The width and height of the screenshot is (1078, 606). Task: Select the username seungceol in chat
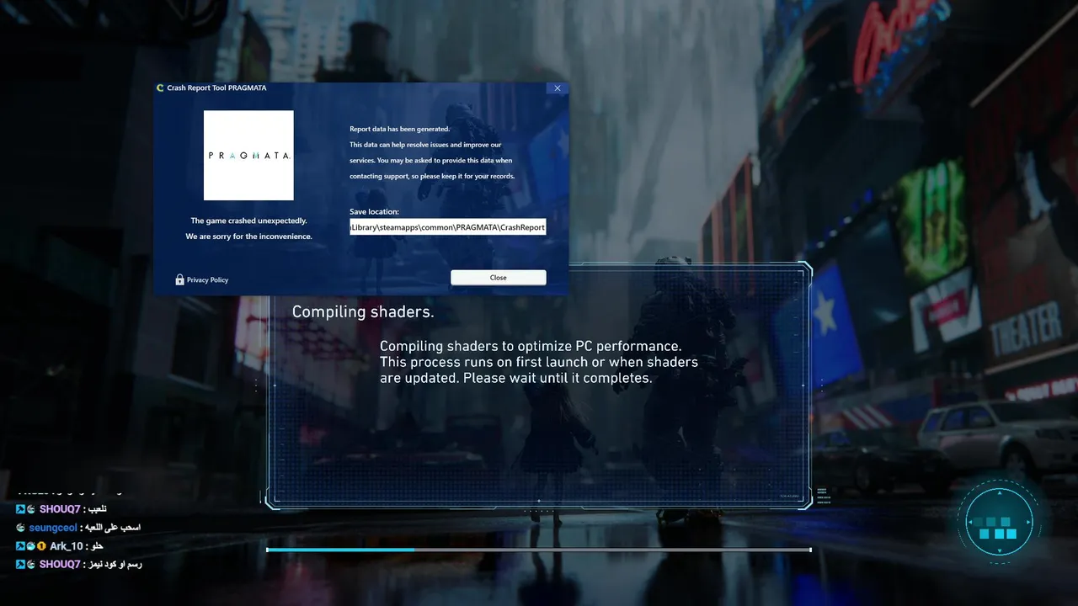[x=52, y=528]
